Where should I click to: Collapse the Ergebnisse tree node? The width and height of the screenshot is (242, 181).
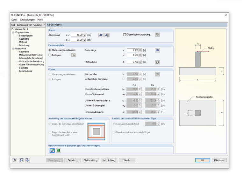point(13,49)
